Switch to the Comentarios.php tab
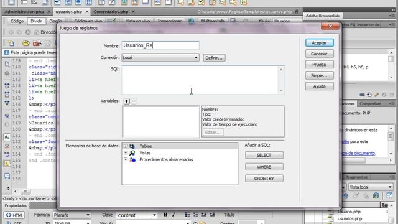 coord(111,12)
